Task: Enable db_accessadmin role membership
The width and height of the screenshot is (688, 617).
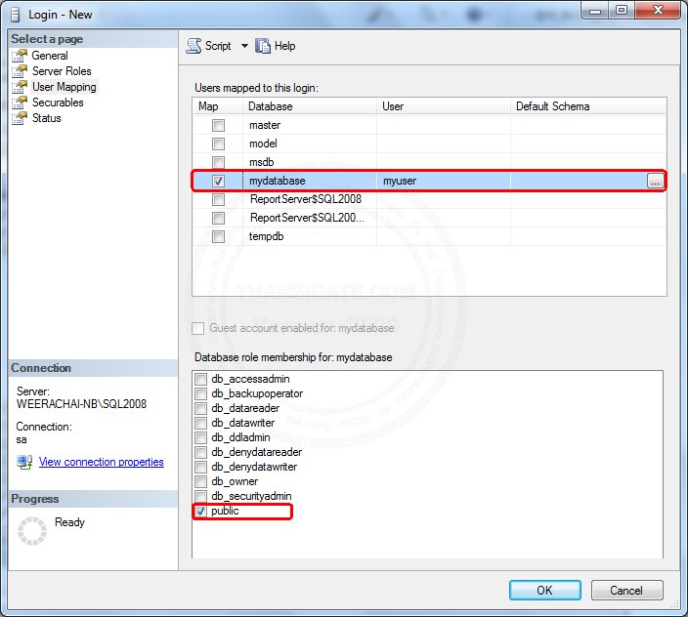Action: 201,379
